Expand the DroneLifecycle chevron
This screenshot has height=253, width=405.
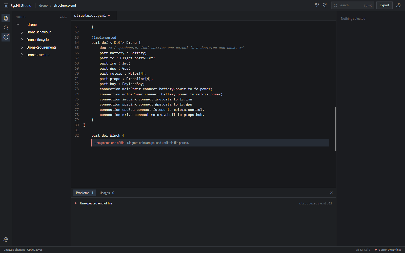pyautogui.click(x=22, y=40)
